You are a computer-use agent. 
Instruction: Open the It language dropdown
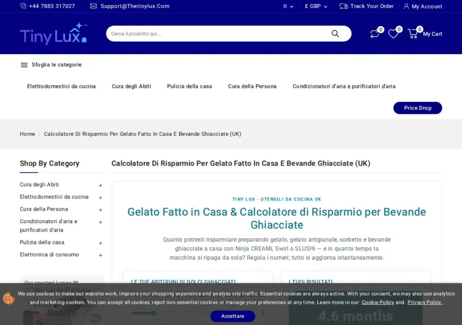(x=288, y=6)
